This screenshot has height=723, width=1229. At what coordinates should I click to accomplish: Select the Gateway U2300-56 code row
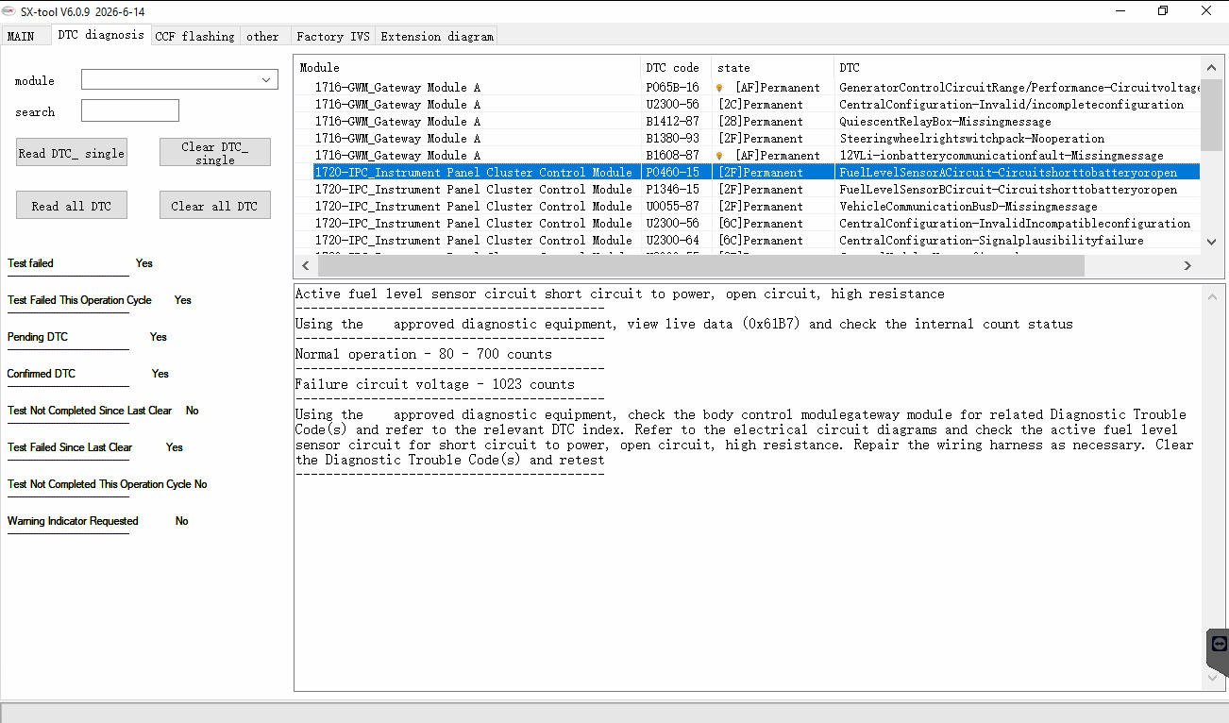point(747,105)
